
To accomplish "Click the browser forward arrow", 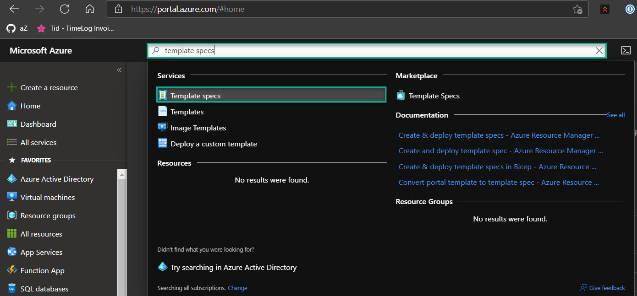I will tap(39, 9).
